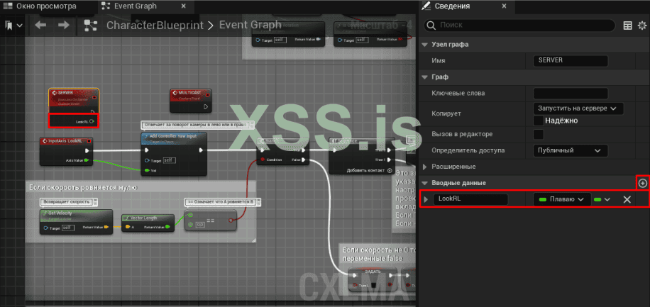This screenshot has height=307, width=650.
Task: Open the Плаваю type dropdown
Action: click(x=562, y=199)
